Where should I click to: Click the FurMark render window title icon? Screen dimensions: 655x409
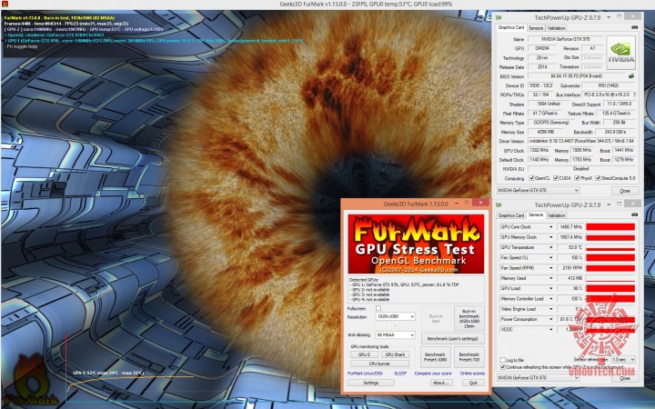pyautogui.click(x=4, y=5)
